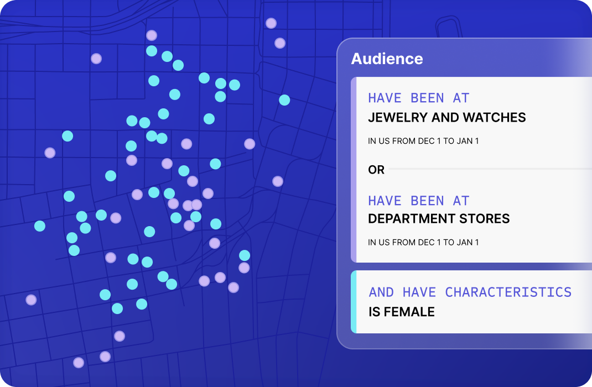Open the DEPARTMENT STORES category
This screenshot has width=592, height=387.
439,219
